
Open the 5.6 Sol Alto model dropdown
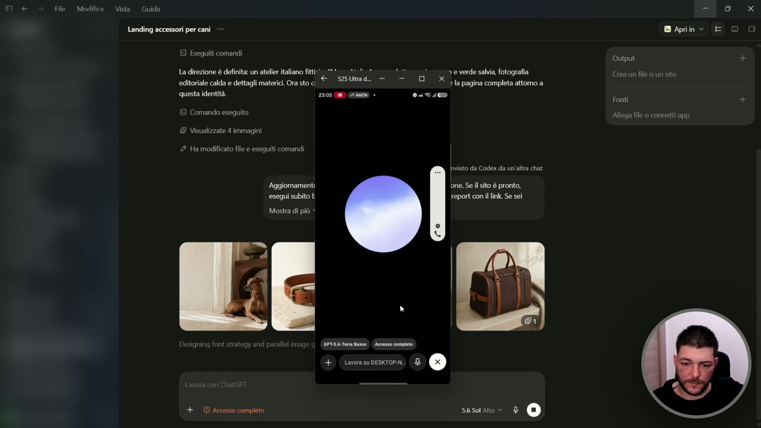coord(482,410)
